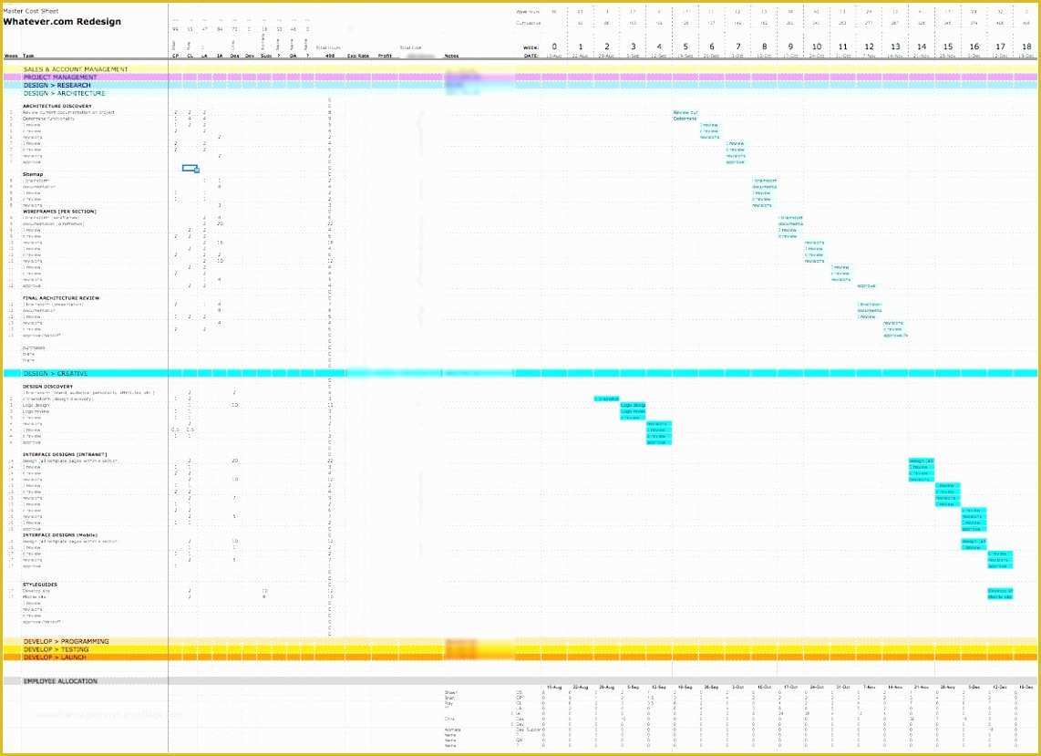Viewport: 1041px width, 756px height.
Task: Click the 'Task' column header
Action: click(28, 56)
